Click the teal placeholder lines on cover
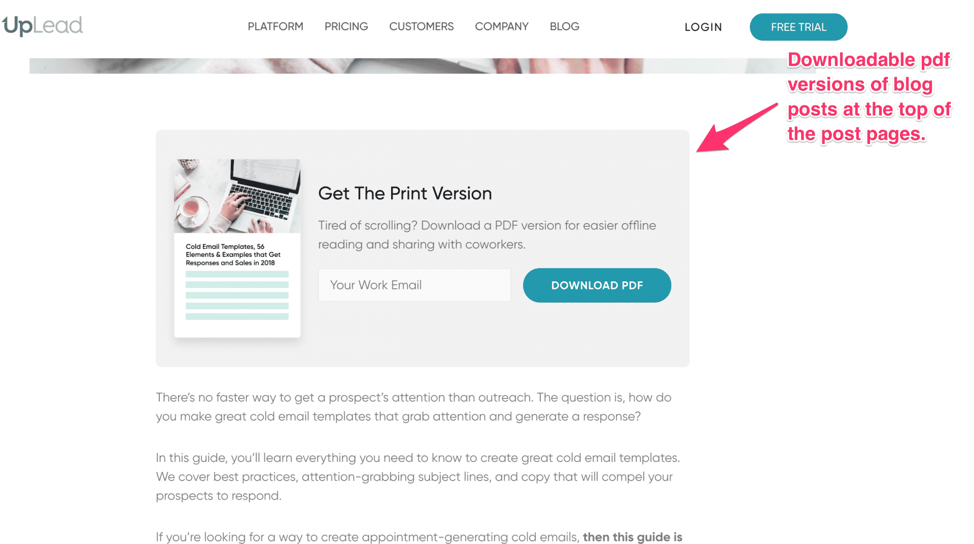The image size is (974, 544). 237,295
